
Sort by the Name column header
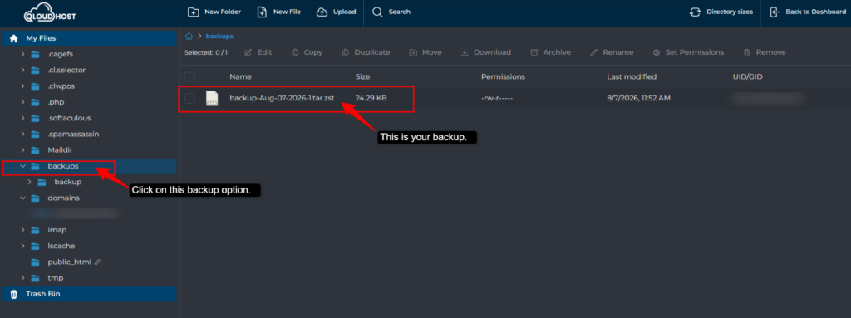point(240,77)
